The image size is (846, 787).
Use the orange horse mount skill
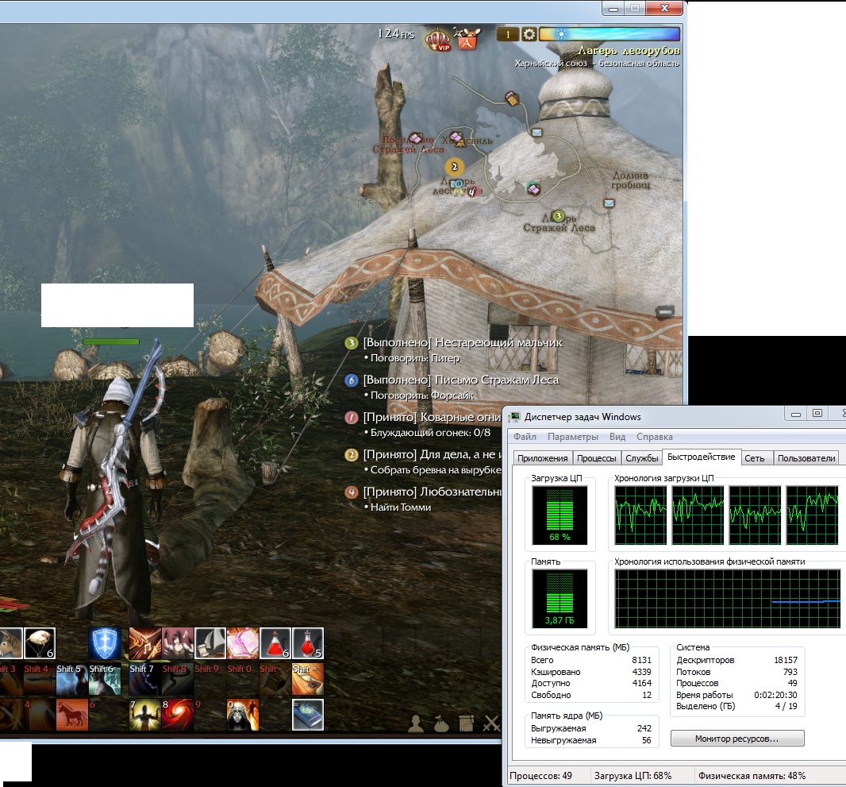tap(71, 715)
